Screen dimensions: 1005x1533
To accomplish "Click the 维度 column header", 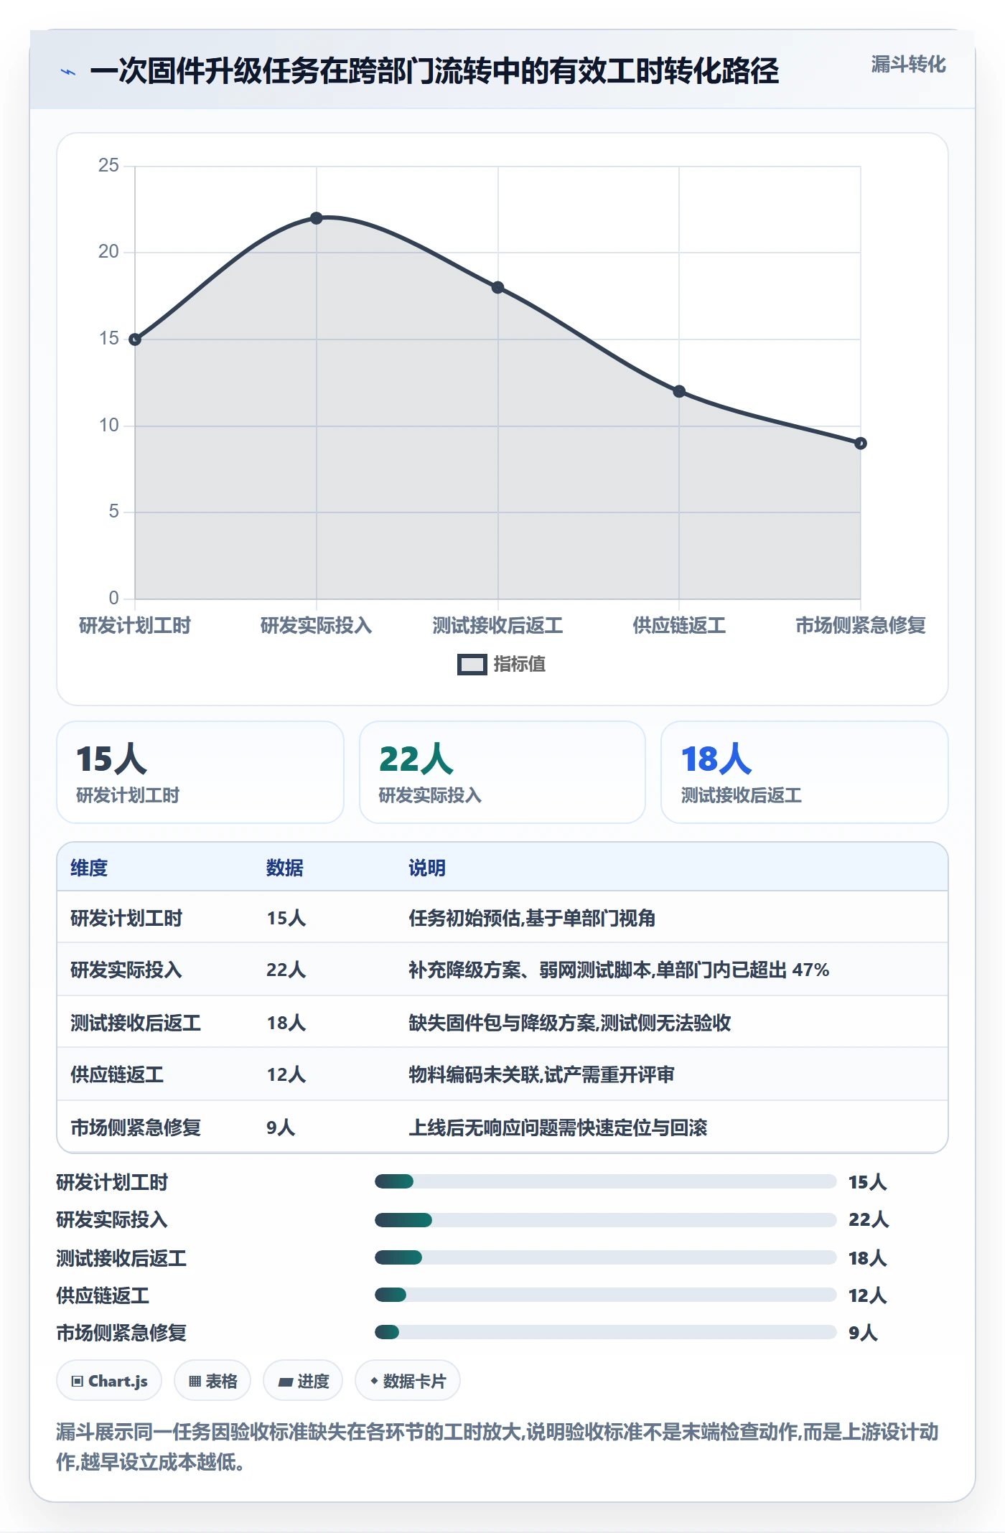I will pos(89,868).
